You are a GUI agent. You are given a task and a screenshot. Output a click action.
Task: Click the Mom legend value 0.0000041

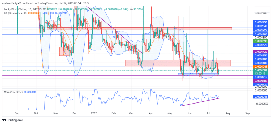tap(30, 92)
